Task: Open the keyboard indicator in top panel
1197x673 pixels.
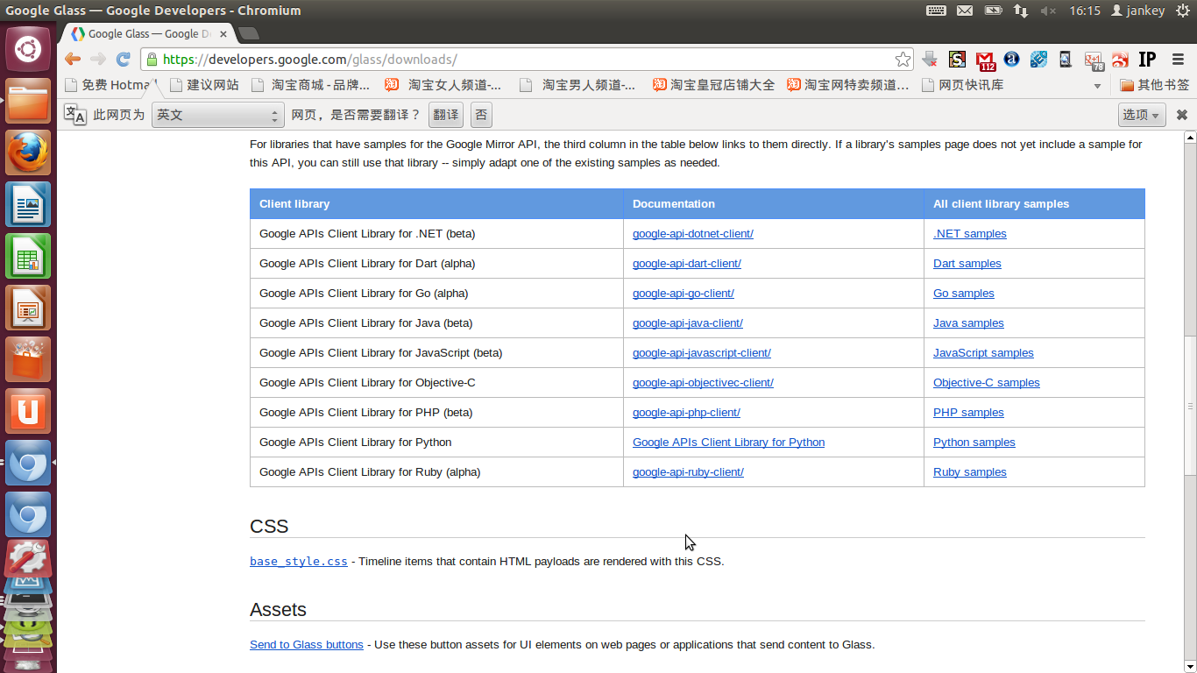Action: [936, 11]
